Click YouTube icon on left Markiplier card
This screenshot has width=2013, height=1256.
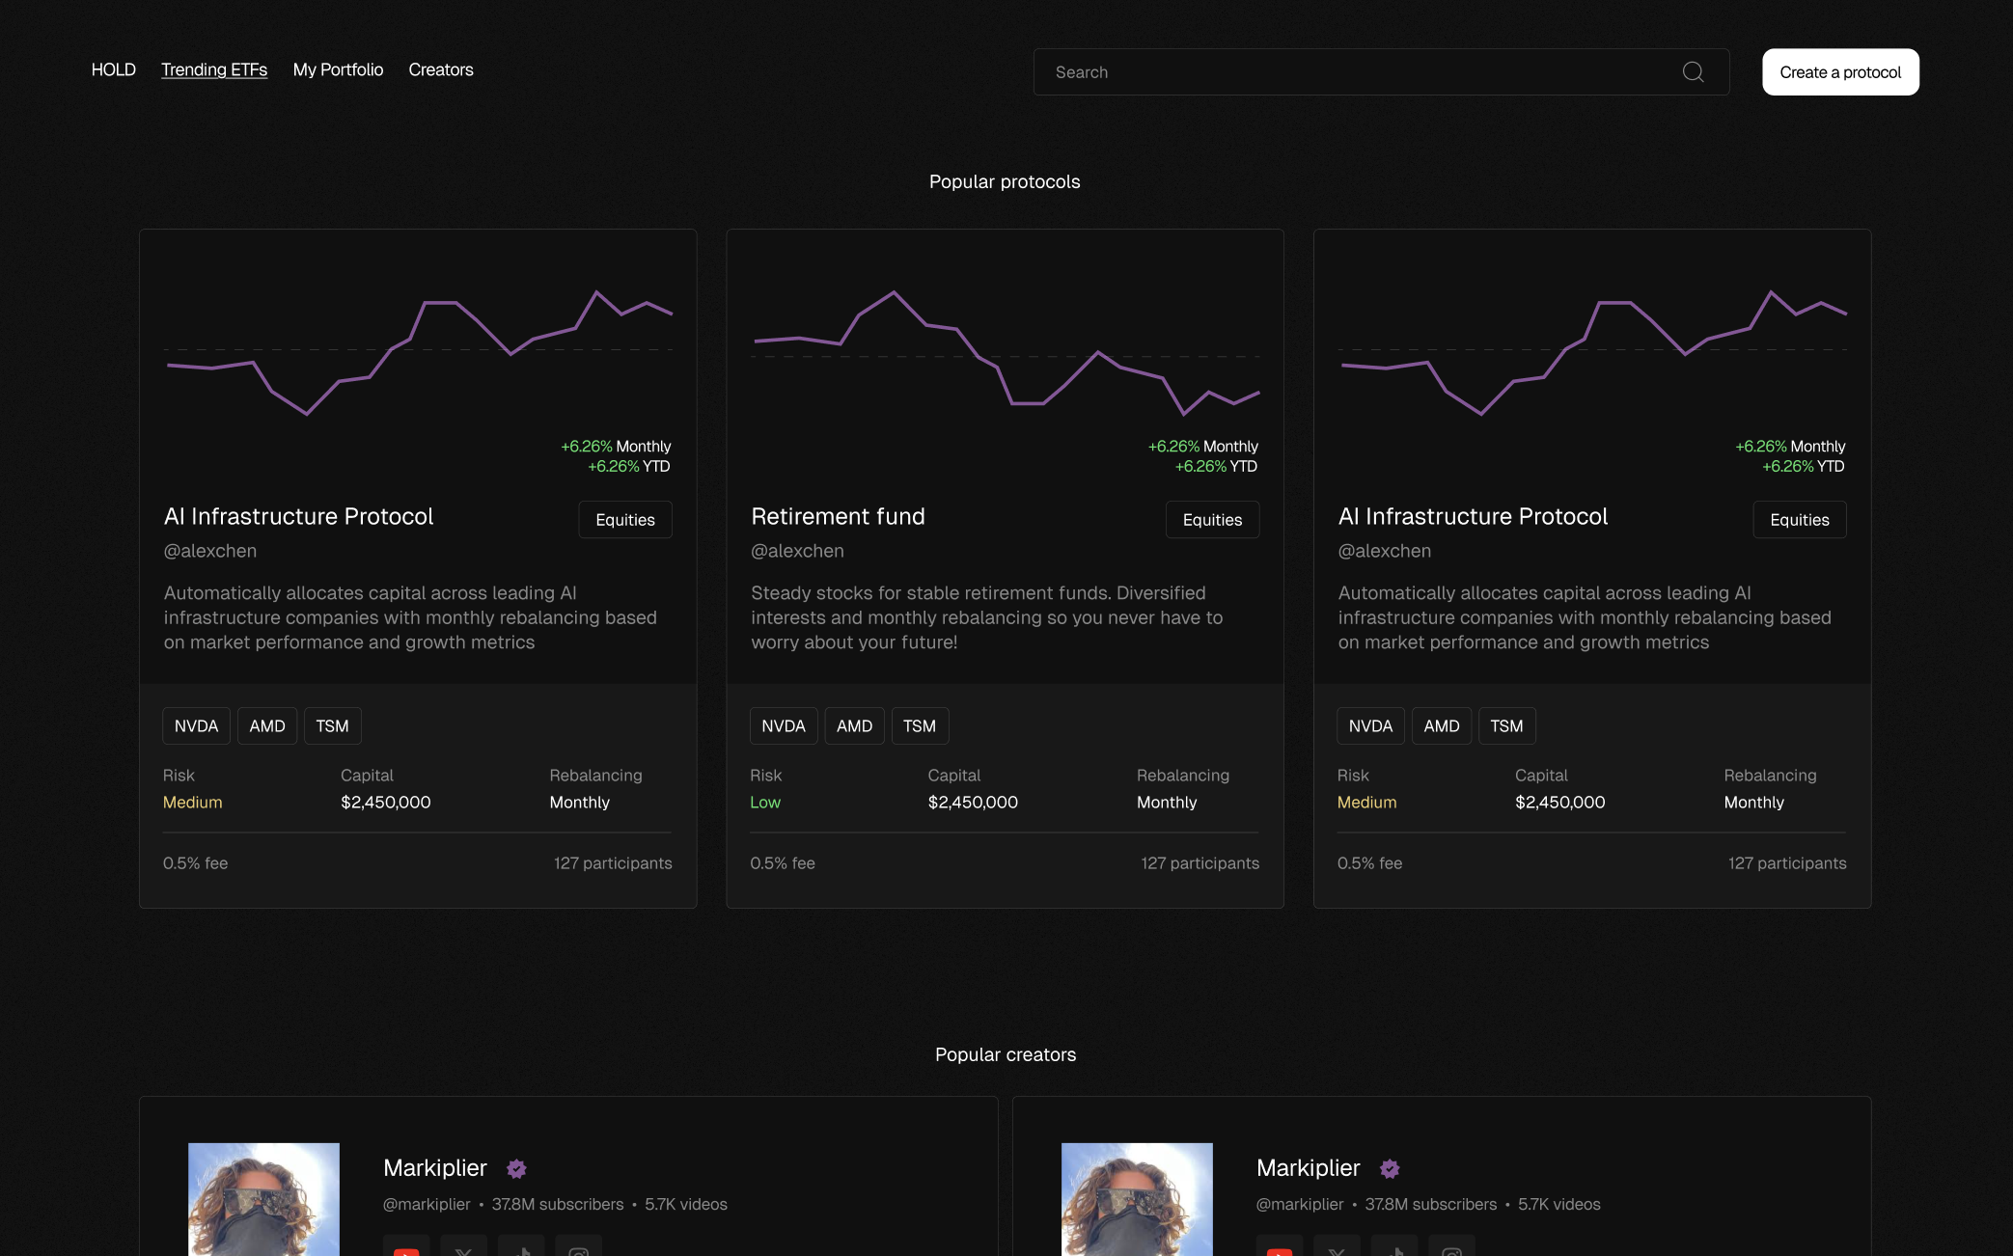click(406, 1248)
